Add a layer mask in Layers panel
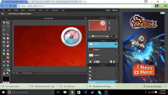Screen dimensions: 168x95 pyautogui.click(x=95, y=61)
